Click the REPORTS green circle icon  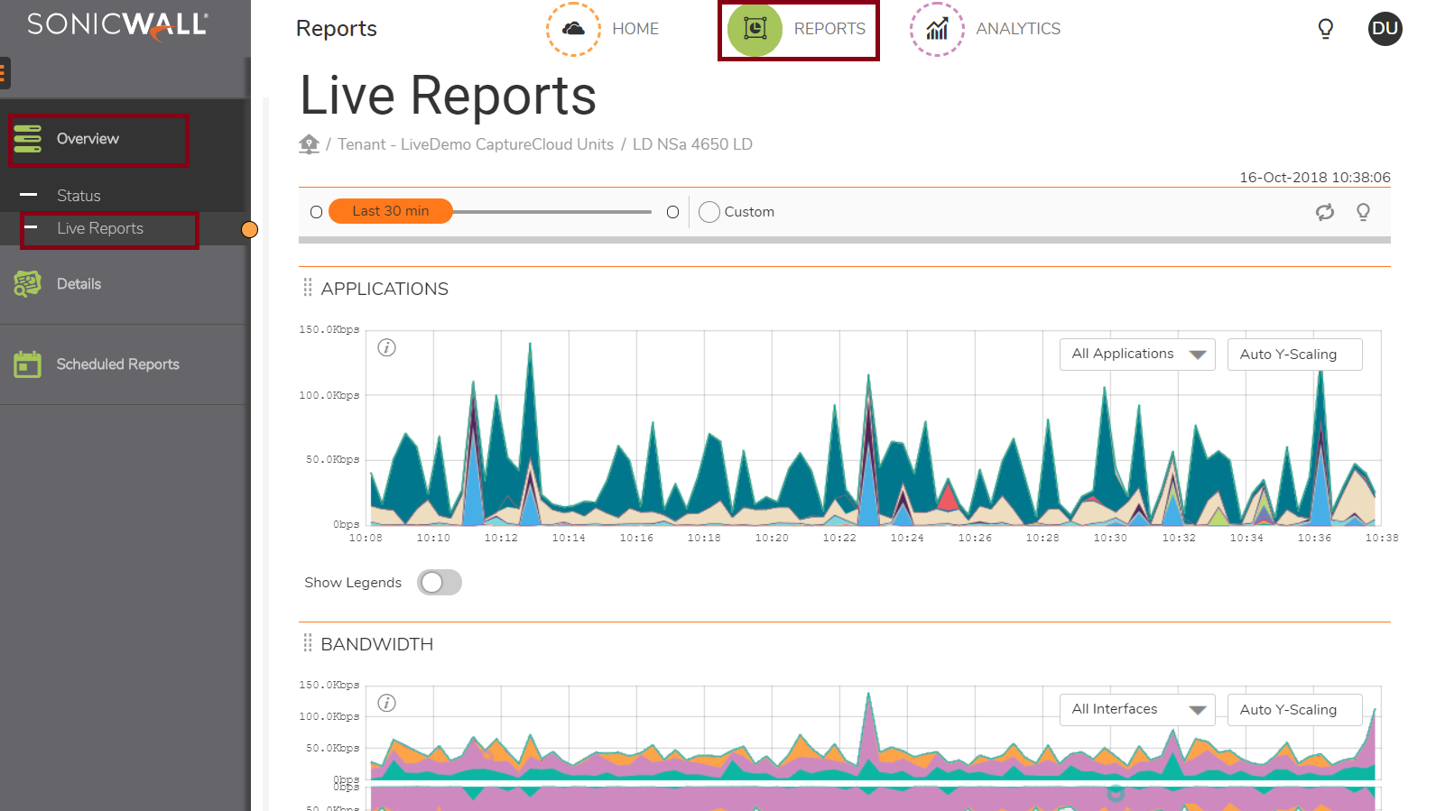(755, 29)
